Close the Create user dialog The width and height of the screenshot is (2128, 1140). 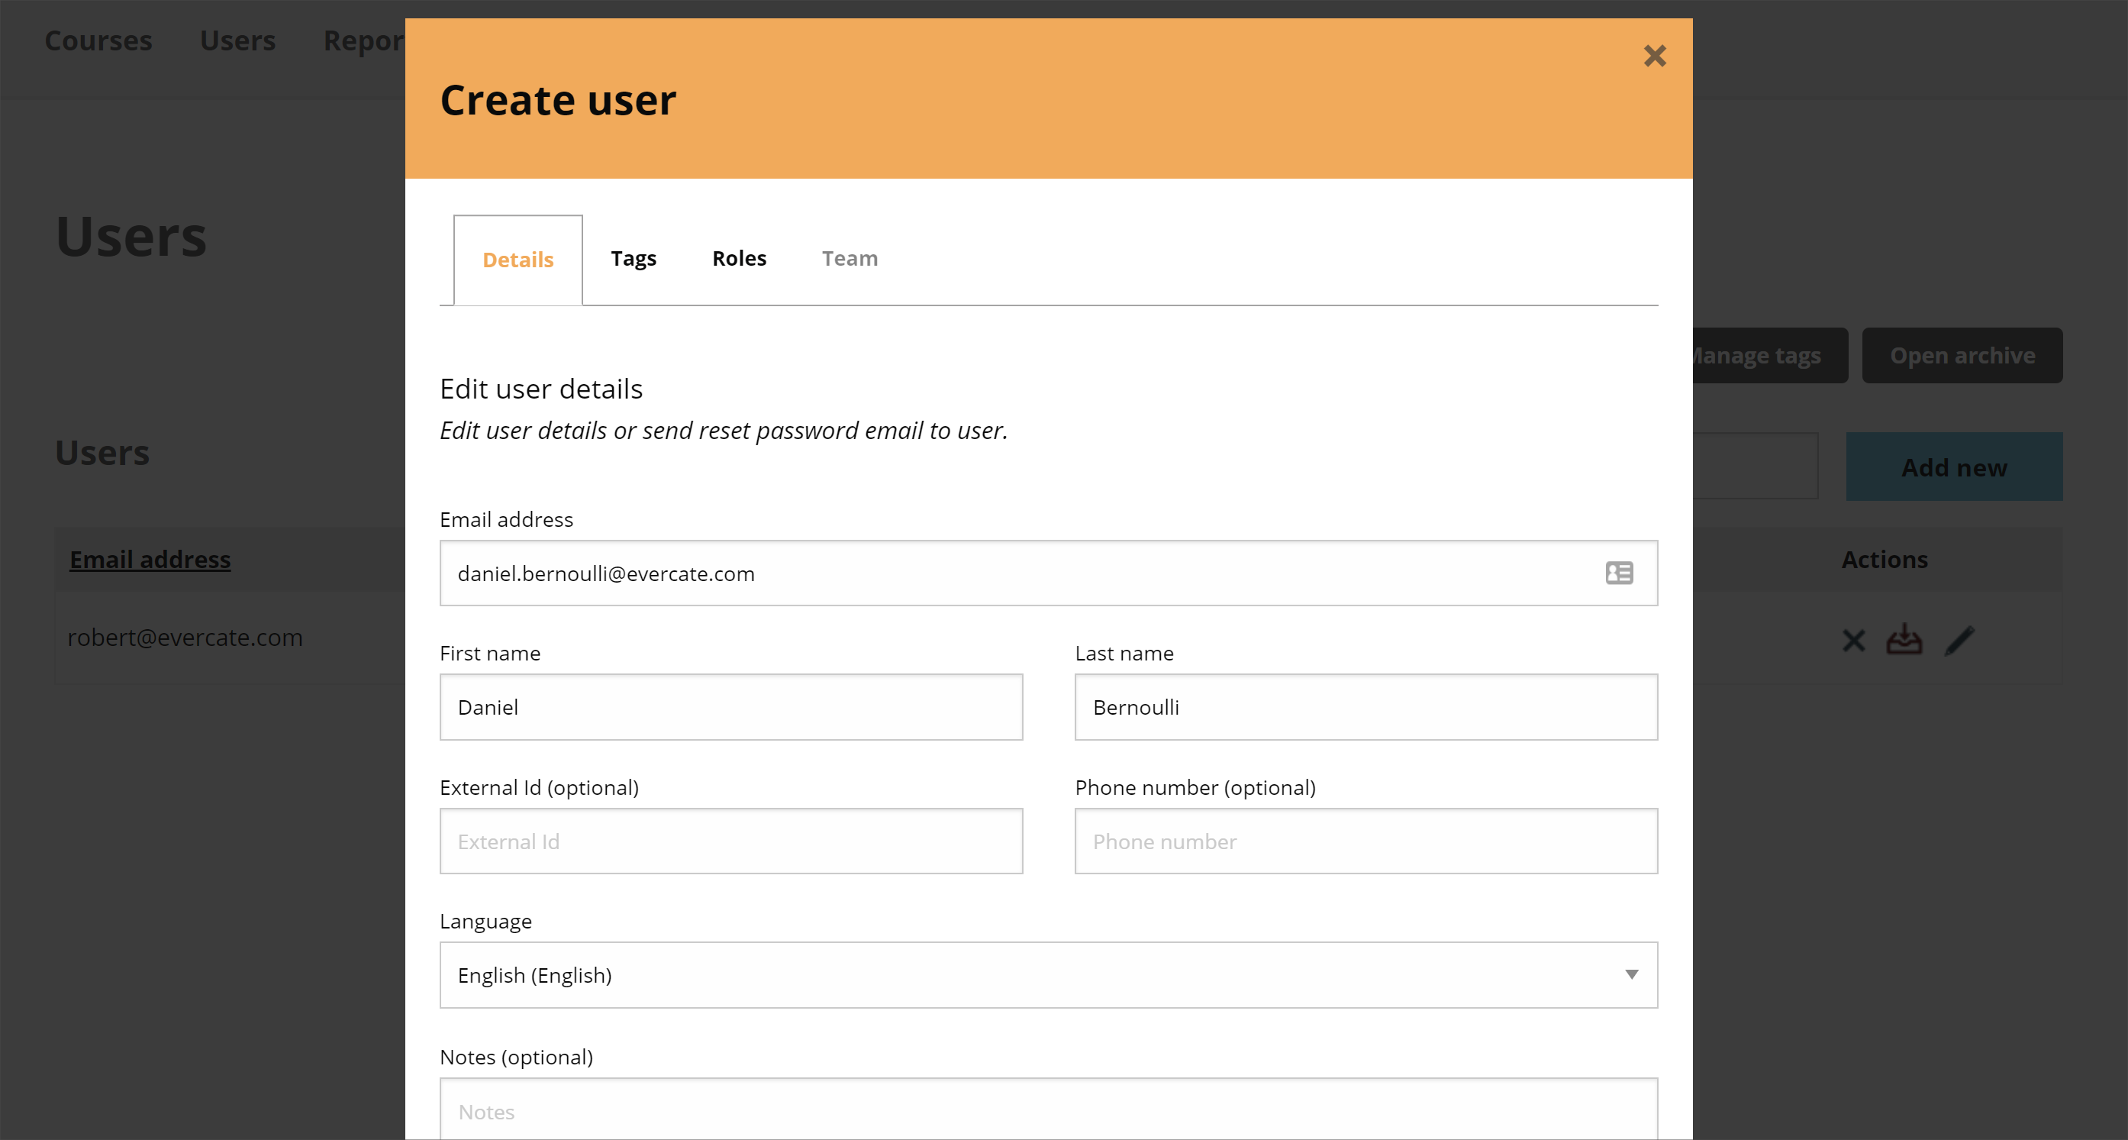(1656, 57)
